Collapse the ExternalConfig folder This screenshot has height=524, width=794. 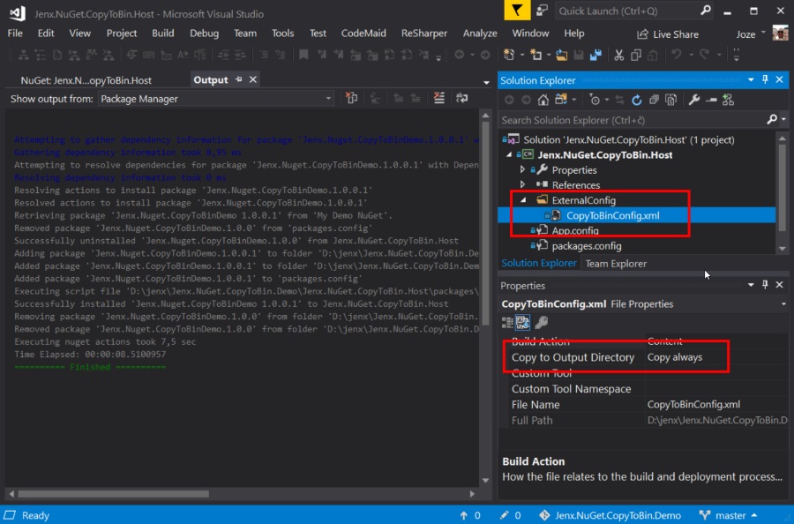(523, 200)
